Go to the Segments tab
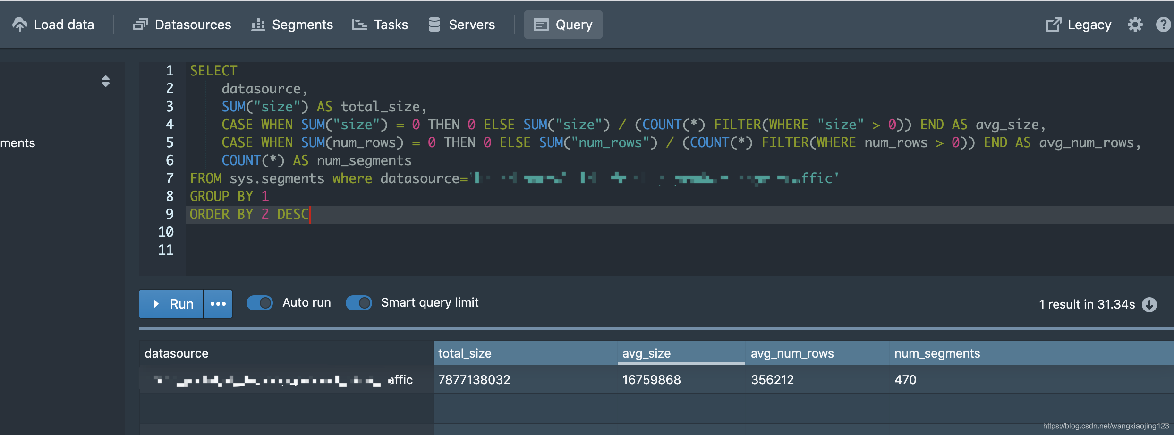This screenshot has width=1174, height=435. 292,25
